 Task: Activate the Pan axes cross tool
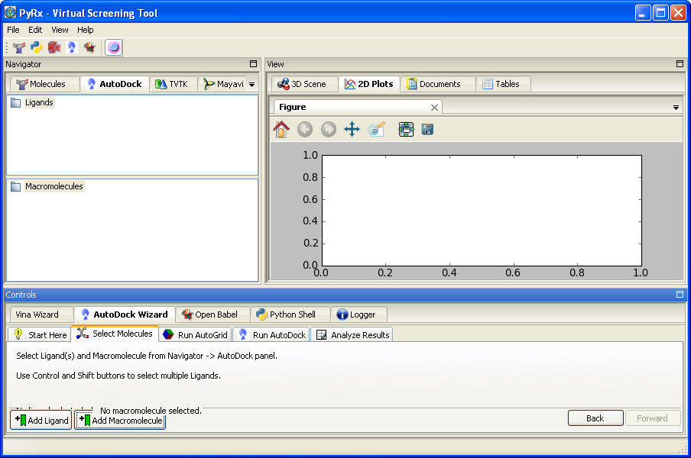tap(352, 129)
